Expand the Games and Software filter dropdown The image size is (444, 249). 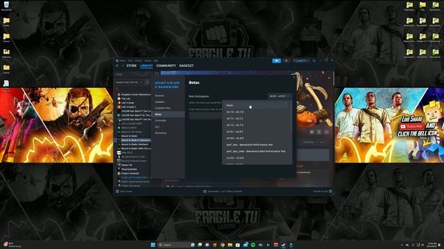pyautogui.click(x=129, y=82)
